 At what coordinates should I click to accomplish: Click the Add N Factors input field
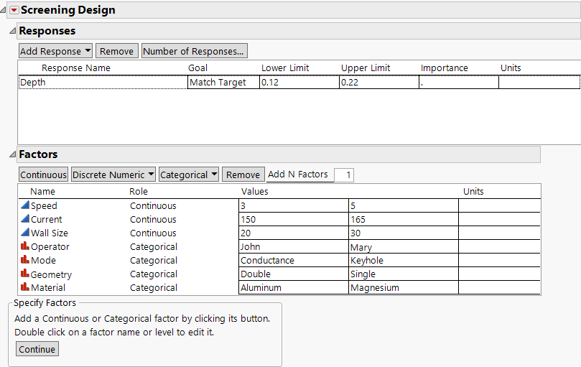343,175
